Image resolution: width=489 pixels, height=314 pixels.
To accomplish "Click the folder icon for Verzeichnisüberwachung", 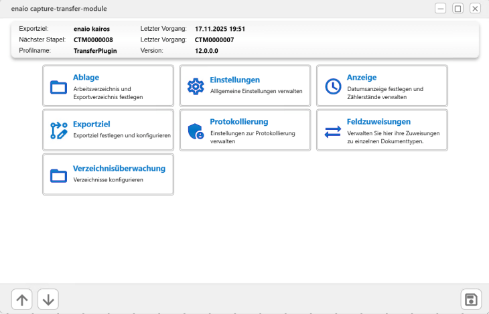I will tap(58, 175).
